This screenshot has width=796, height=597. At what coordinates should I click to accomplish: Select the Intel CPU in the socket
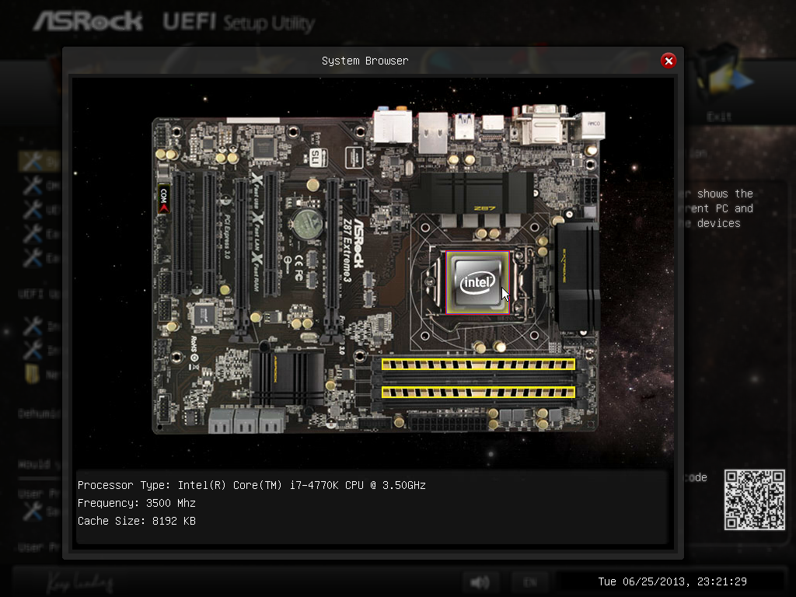tap(477, 282)
